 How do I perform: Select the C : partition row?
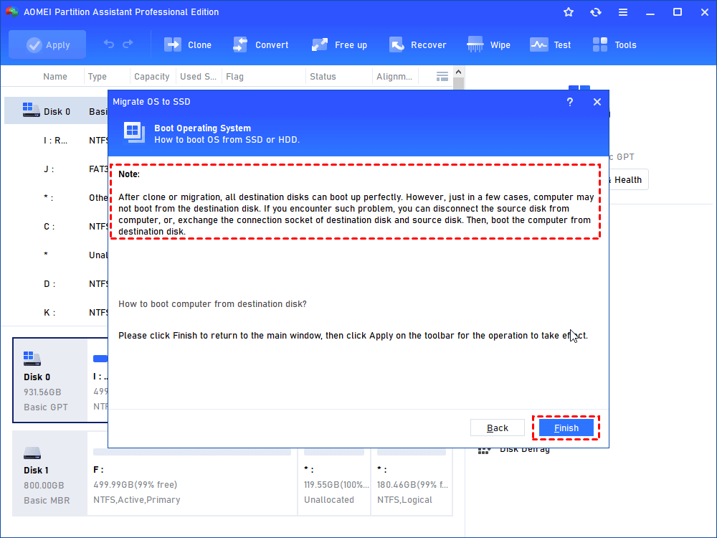tap(56, 227)
